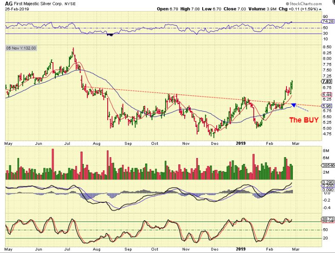Select the First Majestic Silver Corp. company name
Screen dimensions: 335x253
click(38, 4)
